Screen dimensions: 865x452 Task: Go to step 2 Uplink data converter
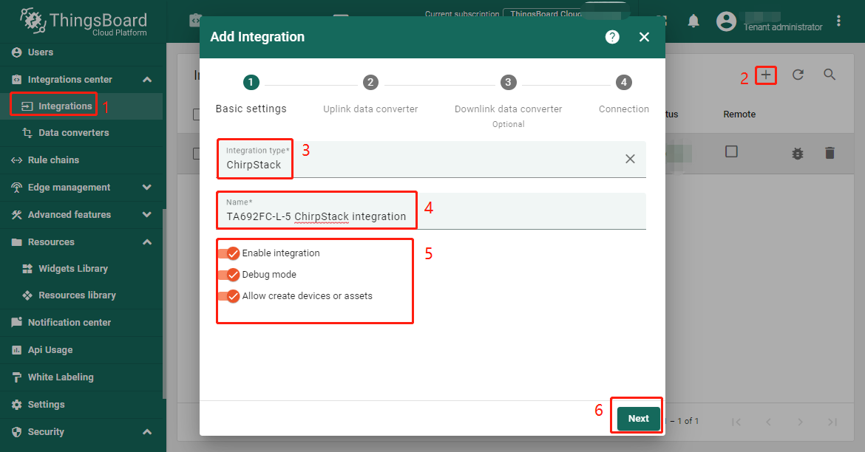click(x=370, y=95)
